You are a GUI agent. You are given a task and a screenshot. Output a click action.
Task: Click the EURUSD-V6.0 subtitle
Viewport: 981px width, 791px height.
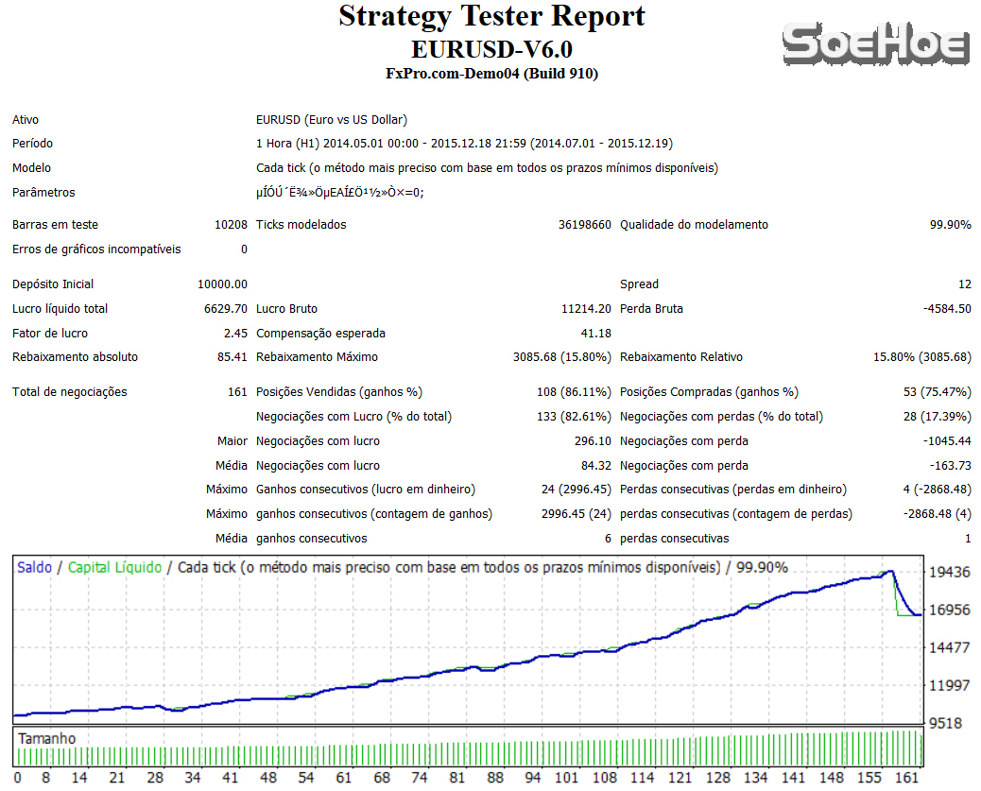tap(491, 47)
